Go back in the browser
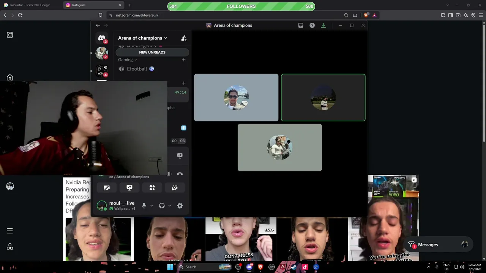The width and height of the screenshot is (486, 273). (5, 15)
